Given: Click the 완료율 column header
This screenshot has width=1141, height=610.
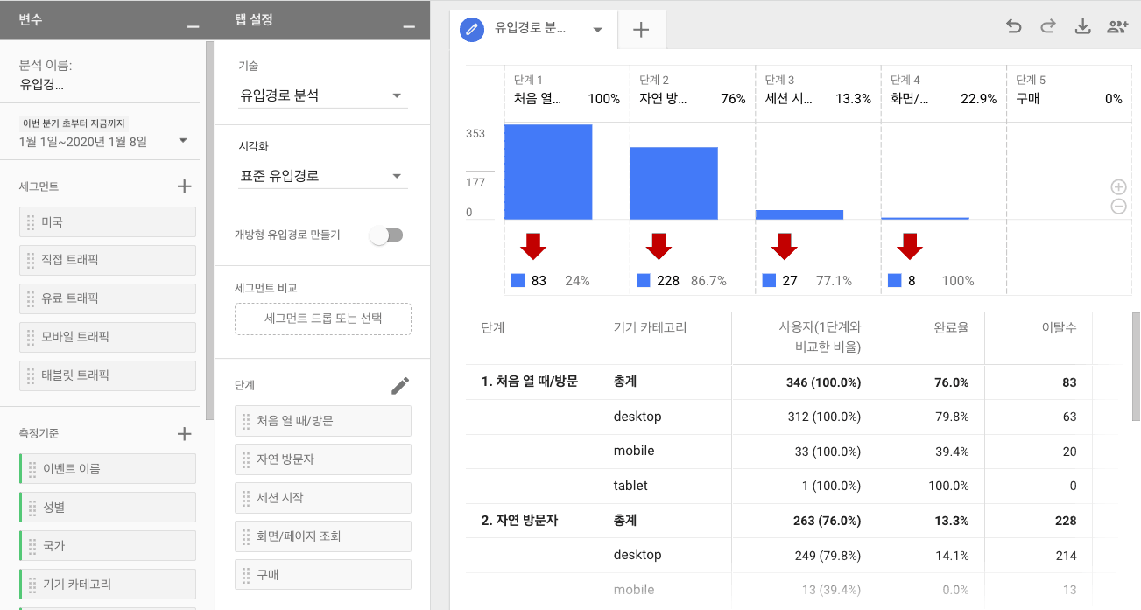Looking at the screenshot, I should [951, 328].
